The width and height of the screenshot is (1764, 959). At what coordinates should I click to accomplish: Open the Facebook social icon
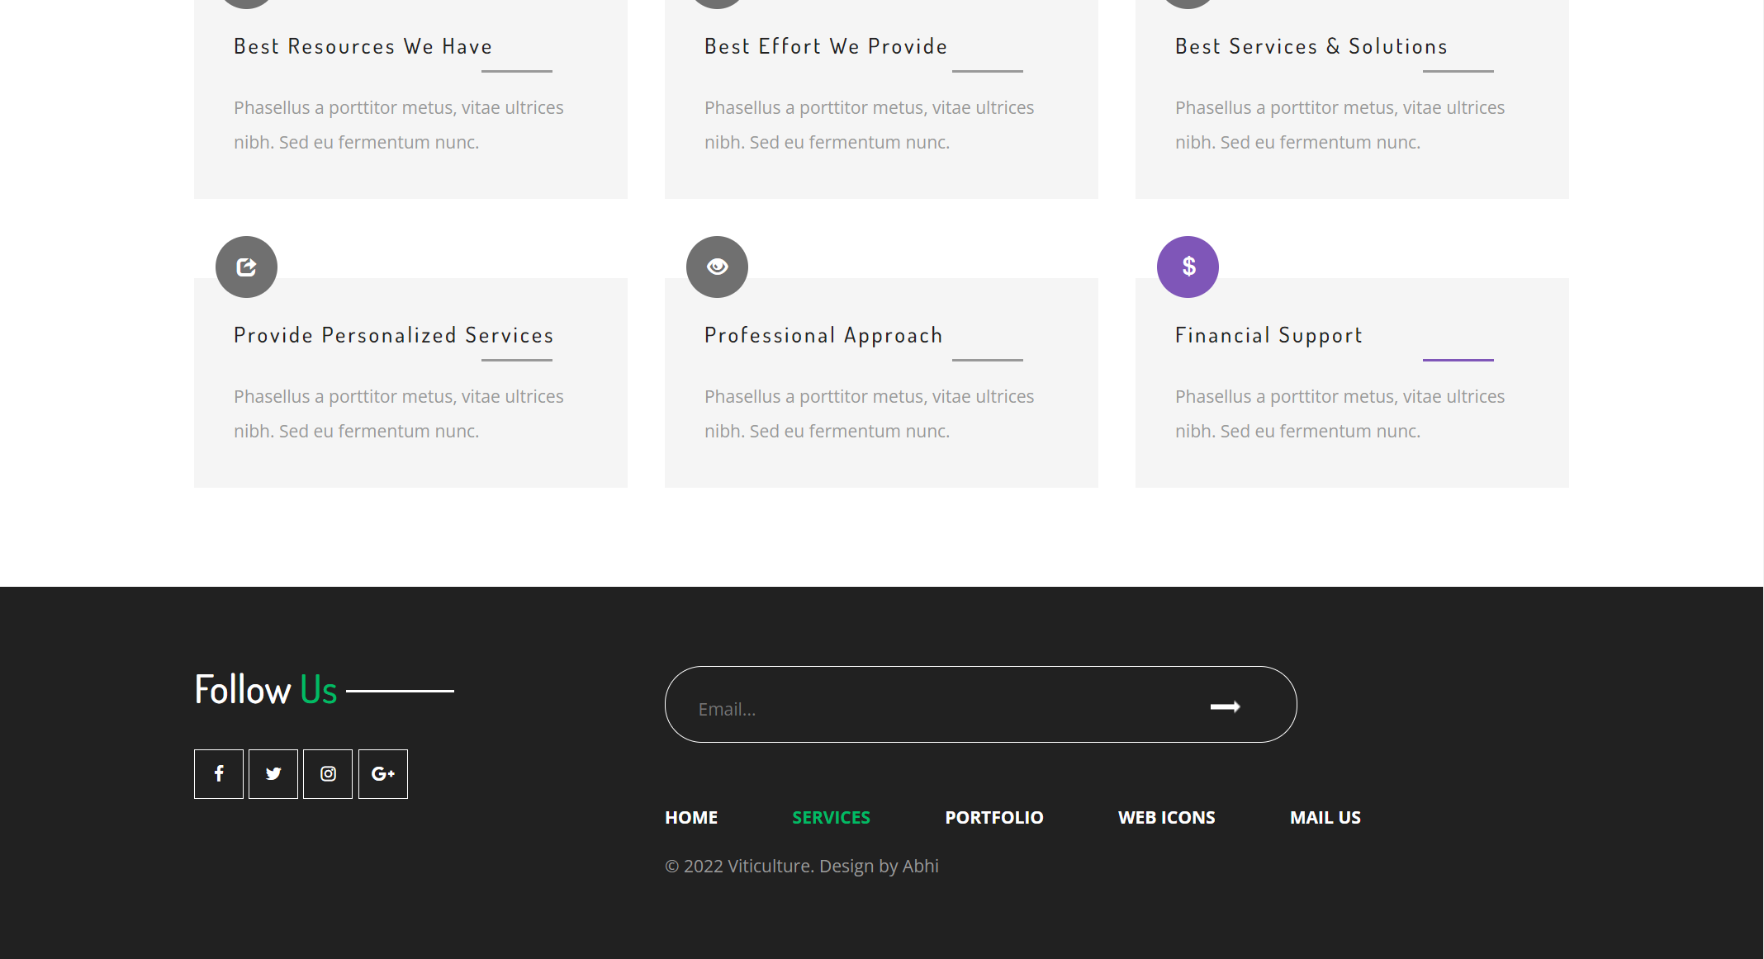[x=218, y=773]
